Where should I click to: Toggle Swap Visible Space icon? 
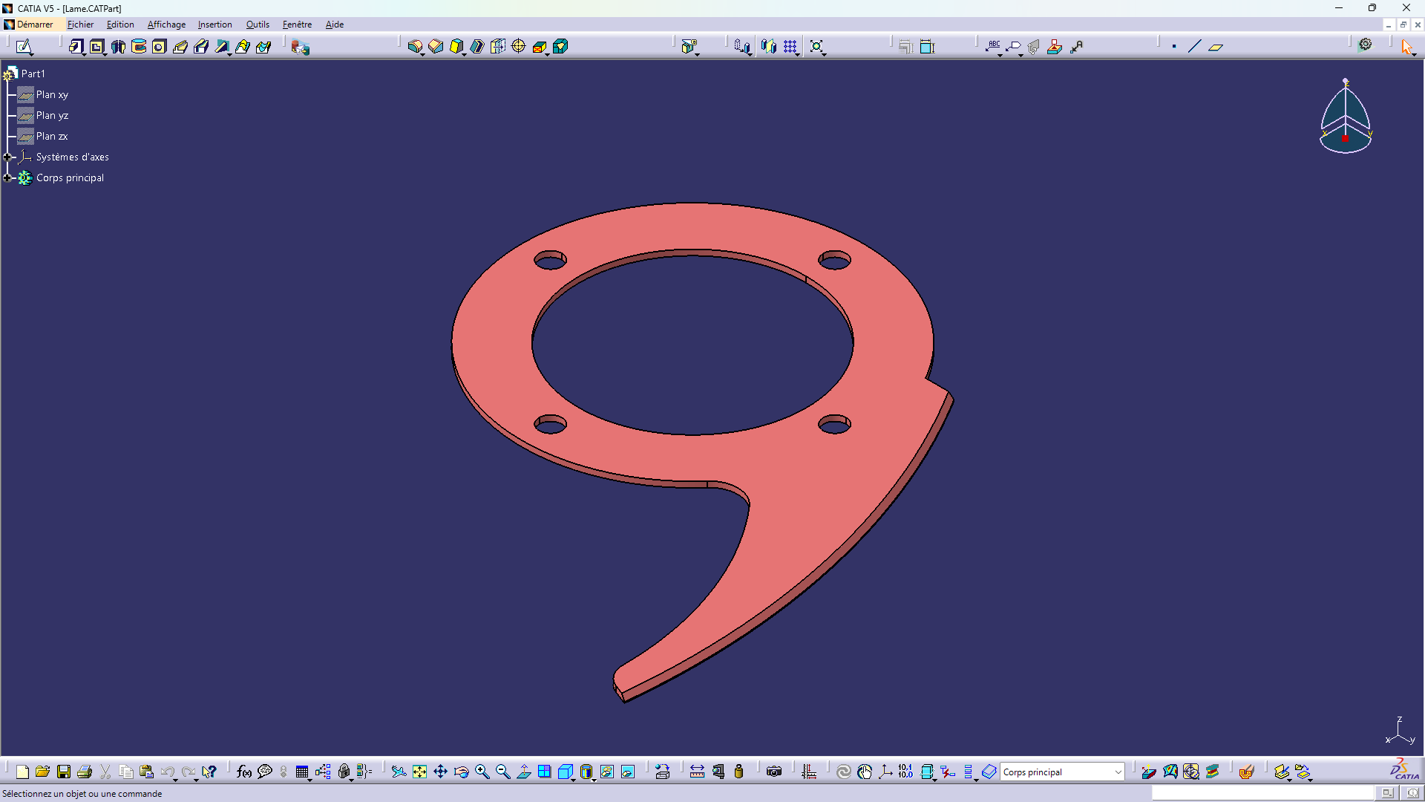tap(628, 772)
